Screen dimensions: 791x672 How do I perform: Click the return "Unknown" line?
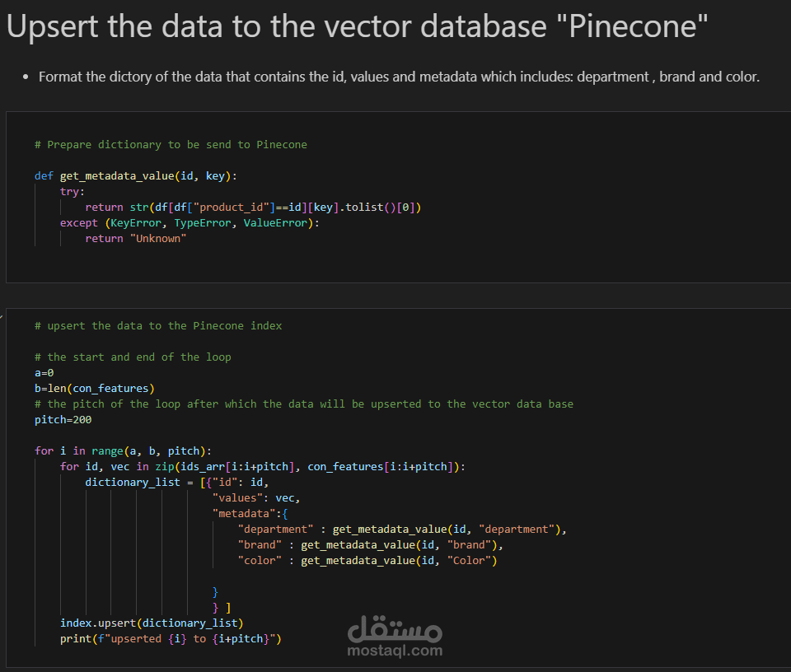click(x=136, y=239)
